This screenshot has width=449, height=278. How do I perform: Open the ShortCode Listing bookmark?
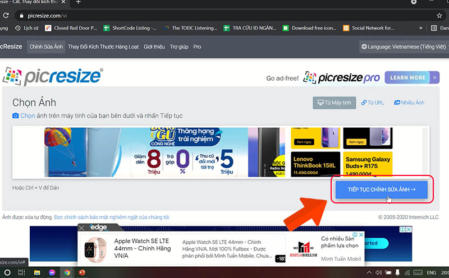point(130,28)
